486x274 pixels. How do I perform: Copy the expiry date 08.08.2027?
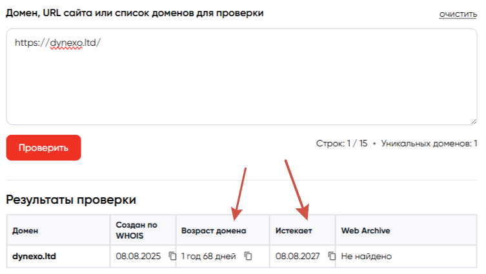pos(332,256)
